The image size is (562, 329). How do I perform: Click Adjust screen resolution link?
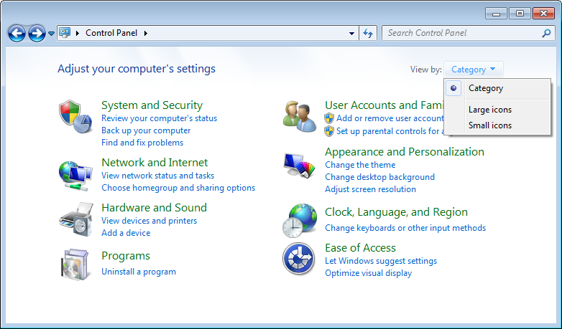[371, 189]
